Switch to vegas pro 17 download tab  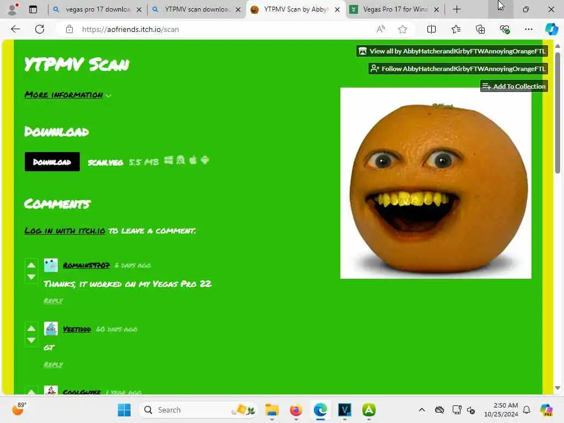[97, 9]
